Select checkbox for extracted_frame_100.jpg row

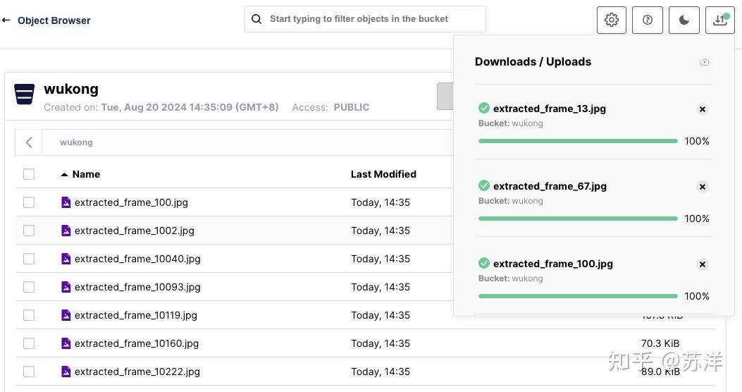point(29,202)
